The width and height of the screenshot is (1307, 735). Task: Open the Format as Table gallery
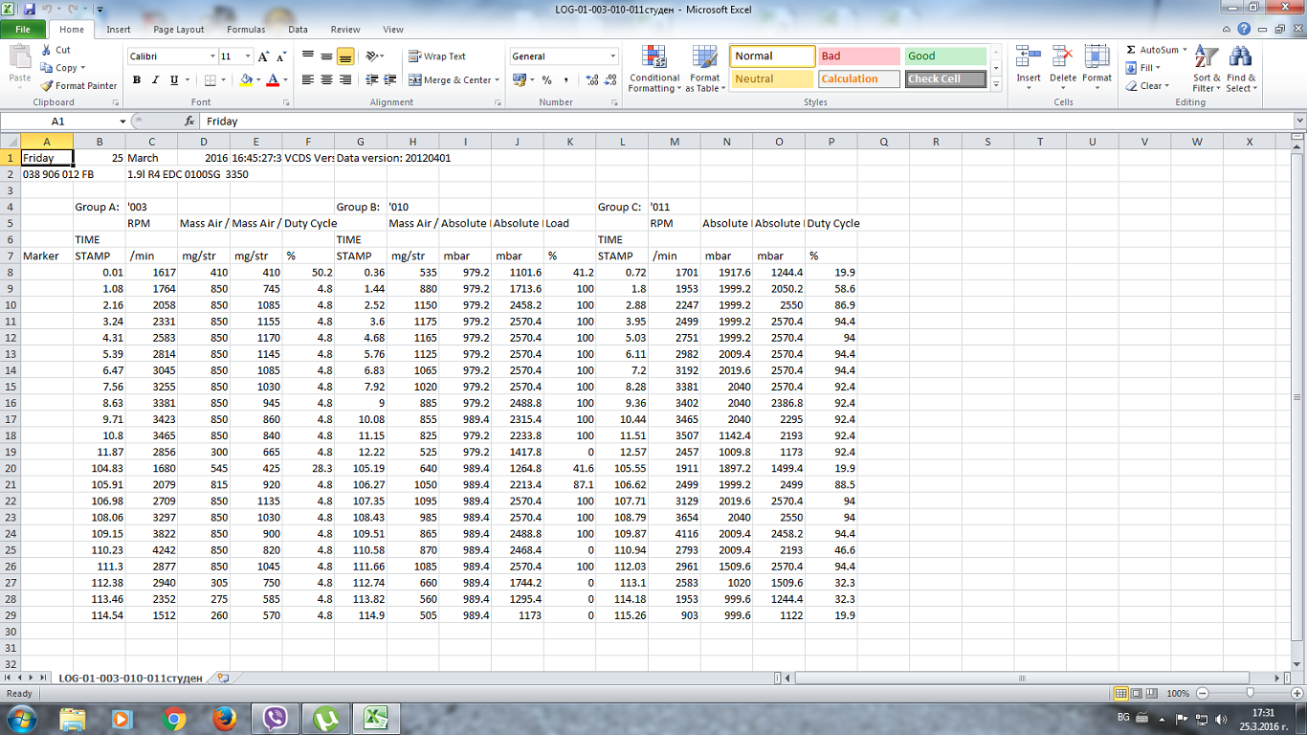[704, 58]
